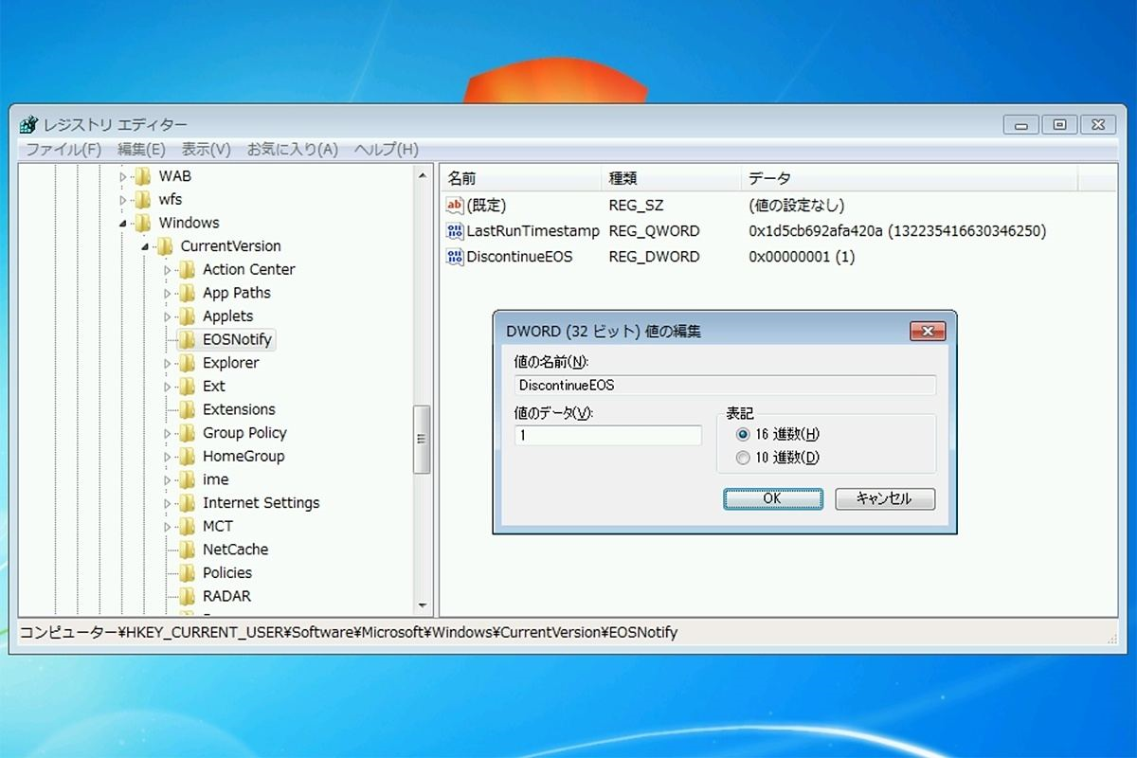Select the HomeGroup tree label
The height and width of the screenshot is (758, 1137).
click(x=244, y=456)
